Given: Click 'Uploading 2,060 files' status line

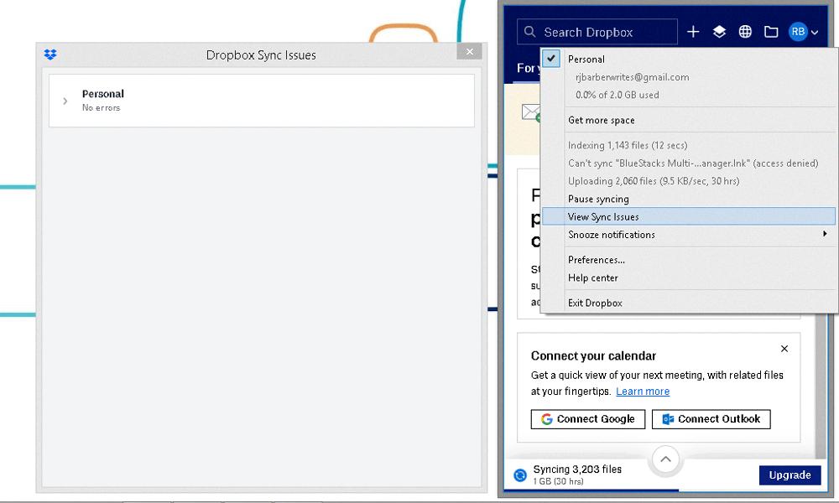Looking at the screenshot, I should point(654,181).
